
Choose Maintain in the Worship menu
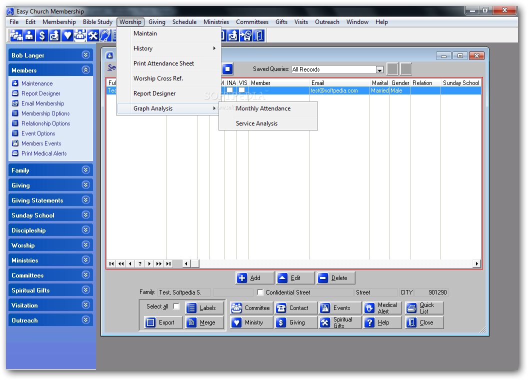[x=168, y=33]
